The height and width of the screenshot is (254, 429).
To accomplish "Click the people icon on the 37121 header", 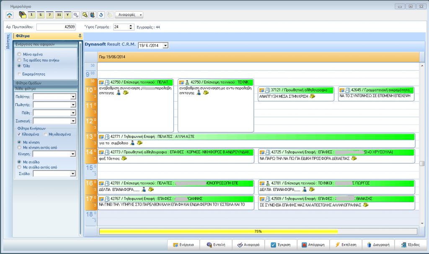I will point(267,90).
